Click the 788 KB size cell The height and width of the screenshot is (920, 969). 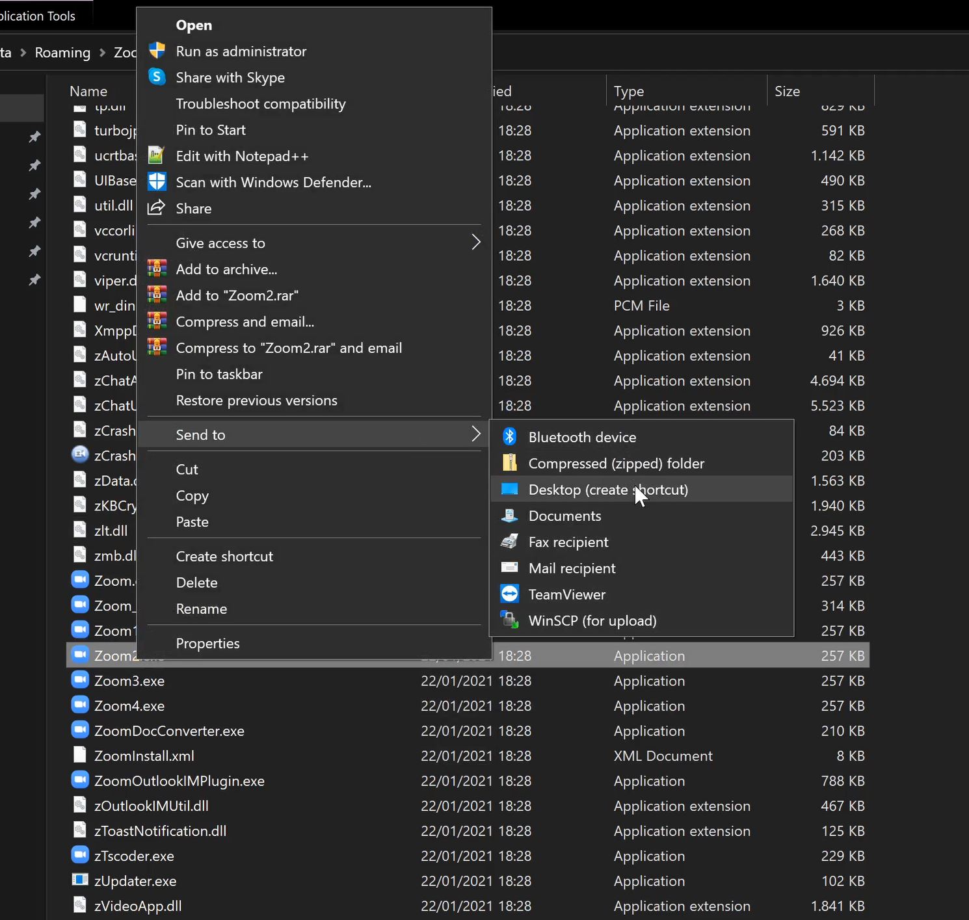[x=842, y=781]
